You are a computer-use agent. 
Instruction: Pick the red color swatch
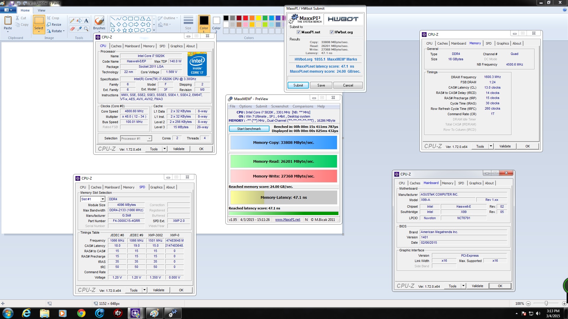pos(245,18)
